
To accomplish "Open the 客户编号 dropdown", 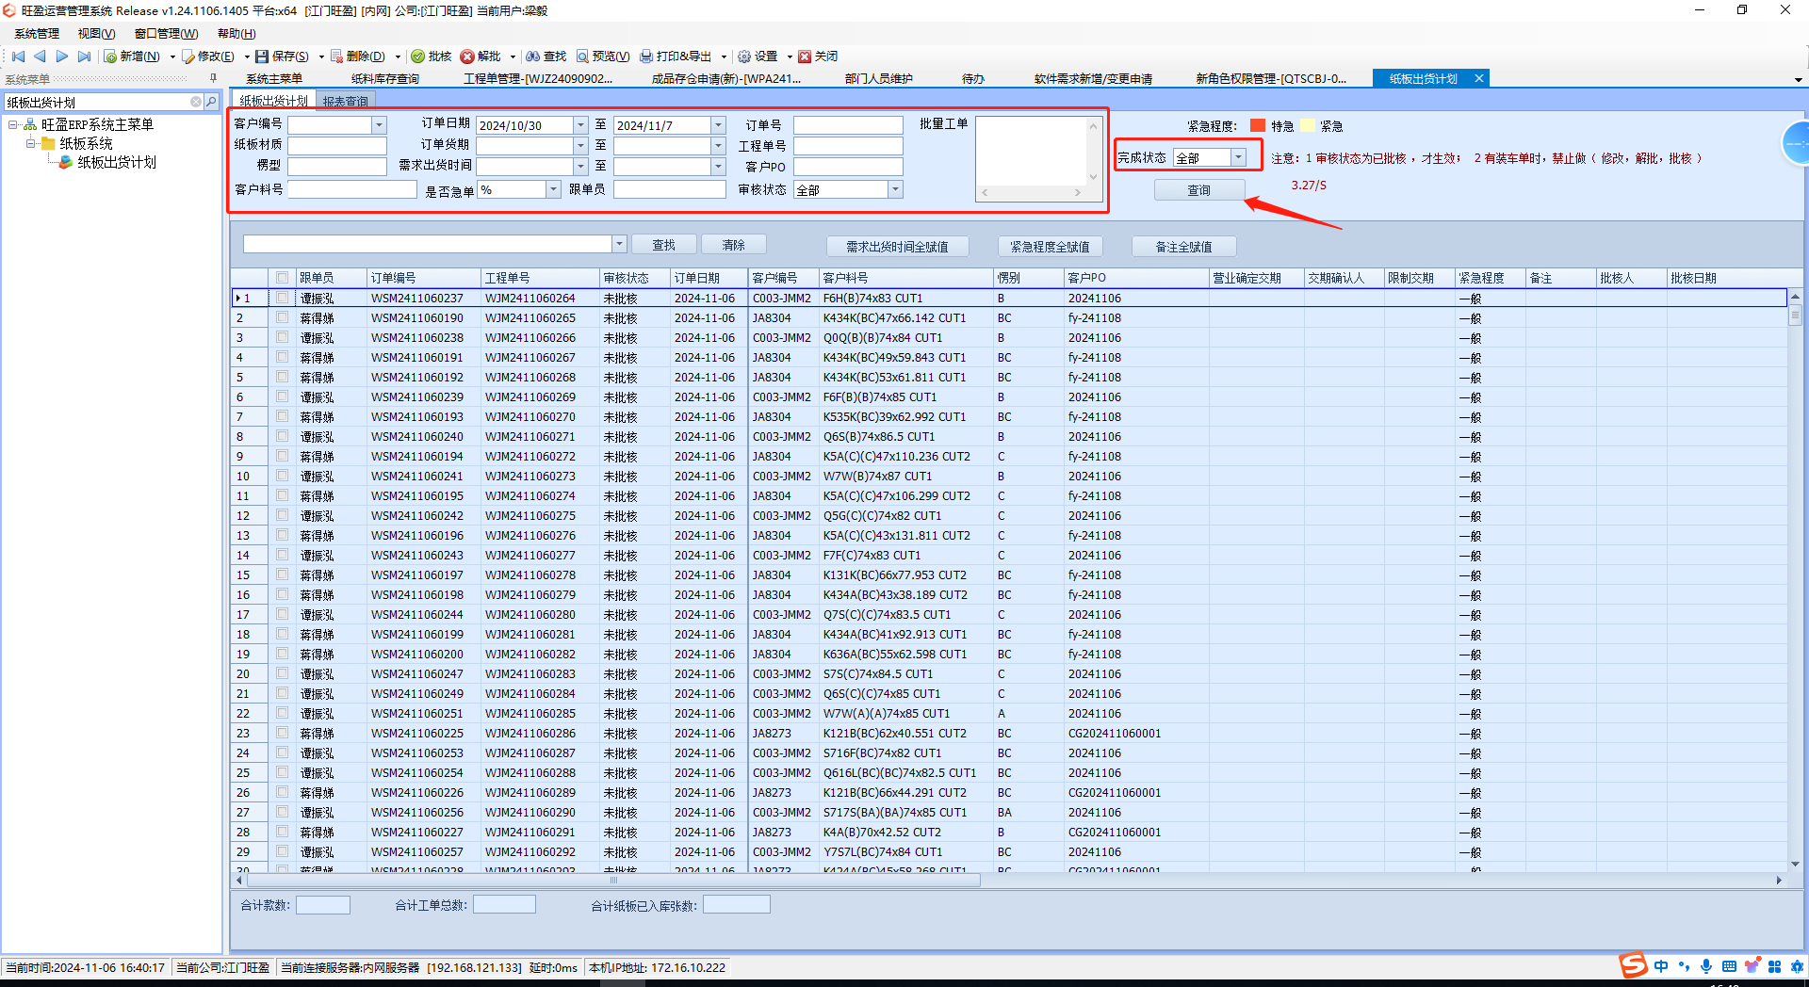I will click(x=379, y=125).
